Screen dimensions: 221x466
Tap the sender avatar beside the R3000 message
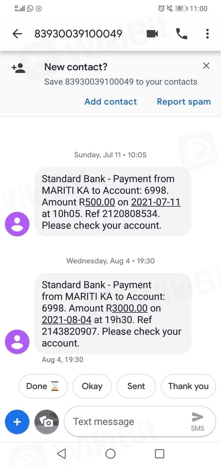[17, 342]
